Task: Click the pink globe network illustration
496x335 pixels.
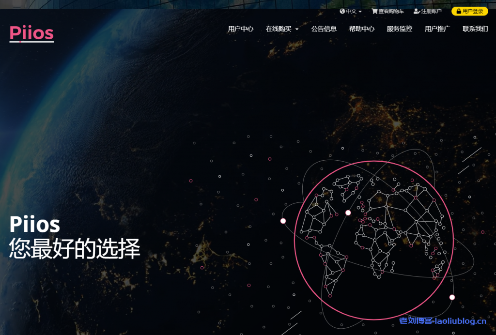Action: [x=375, y=232]
